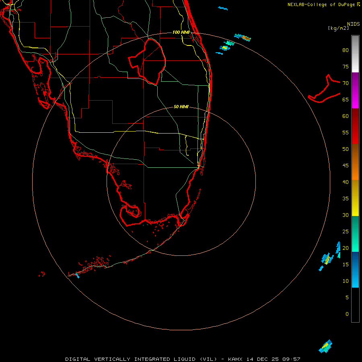
Task: Pick the yellow segment of the color bar
Action: [355, 198]
